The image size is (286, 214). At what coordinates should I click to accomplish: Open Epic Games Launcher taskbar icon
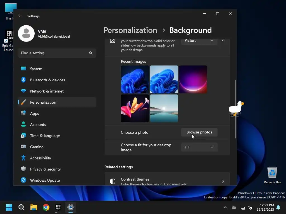pyautogui.click(x=58, y=207)
